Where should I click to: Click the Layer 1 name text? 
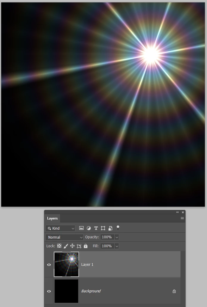[x=87, y=265]
